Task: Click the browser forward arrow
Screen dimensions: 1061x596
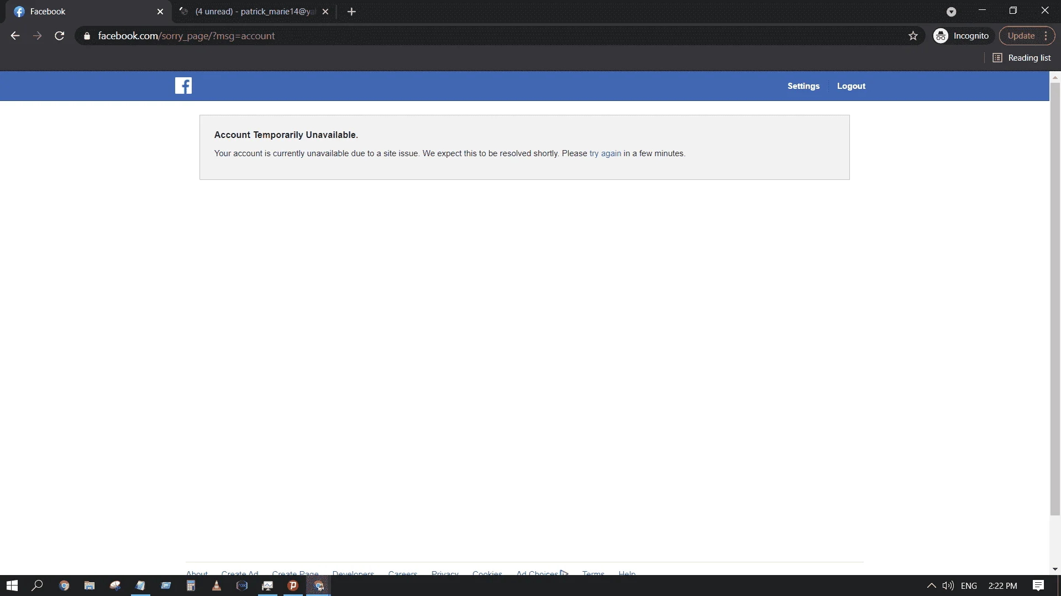Action: click(37, 36)
